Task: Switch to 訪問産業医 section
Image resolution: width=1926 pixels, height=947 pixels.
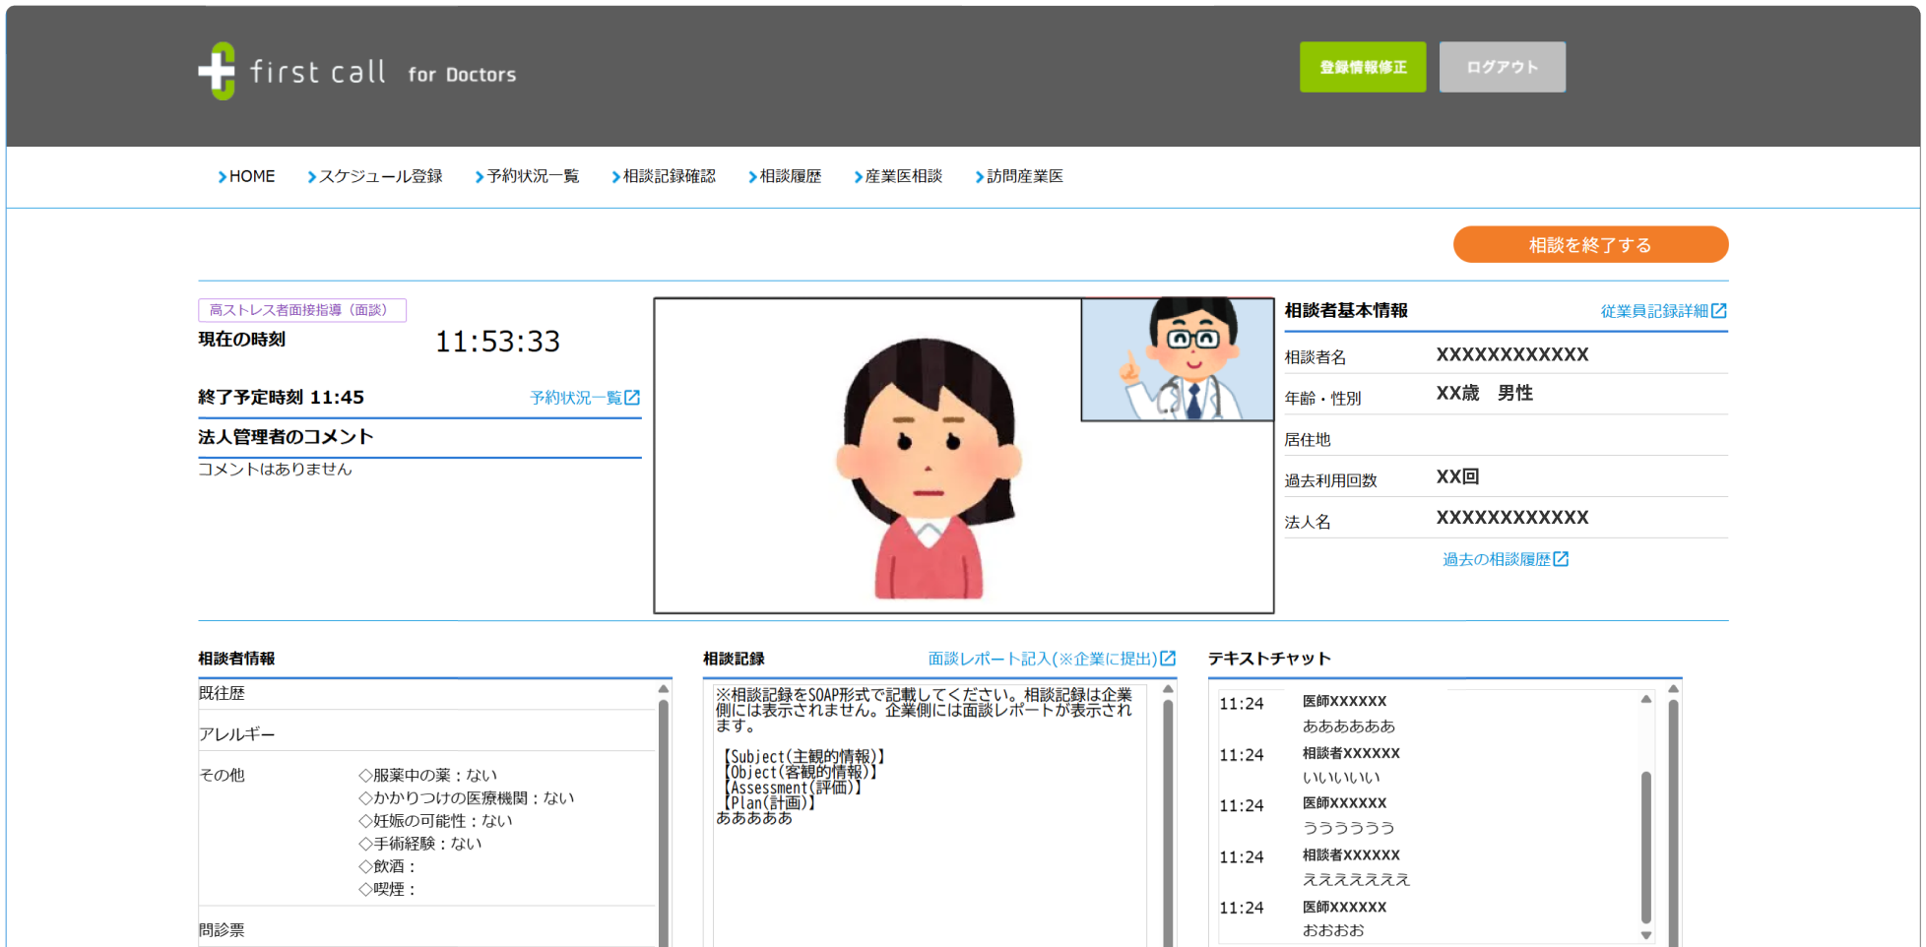Action: click(1025, 176)
